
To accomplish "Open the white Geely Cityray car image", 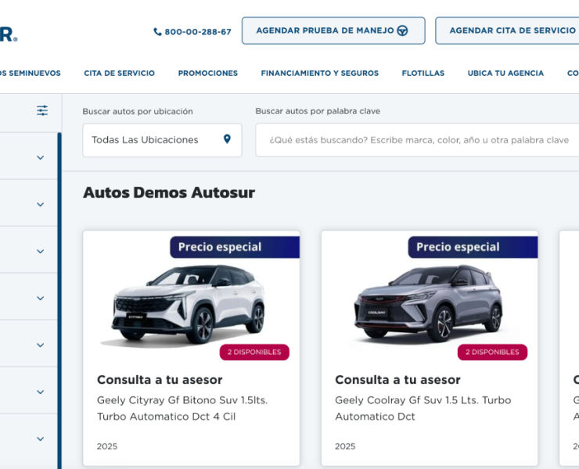I will (188, 306).
